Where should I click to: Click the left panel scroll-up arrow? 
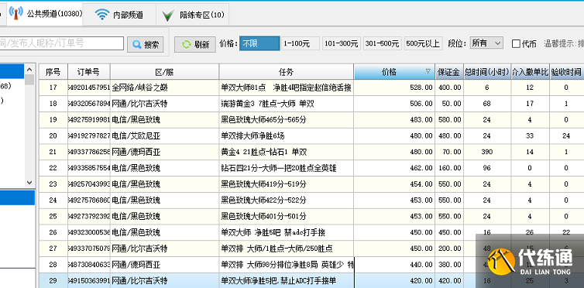point(29,69)
